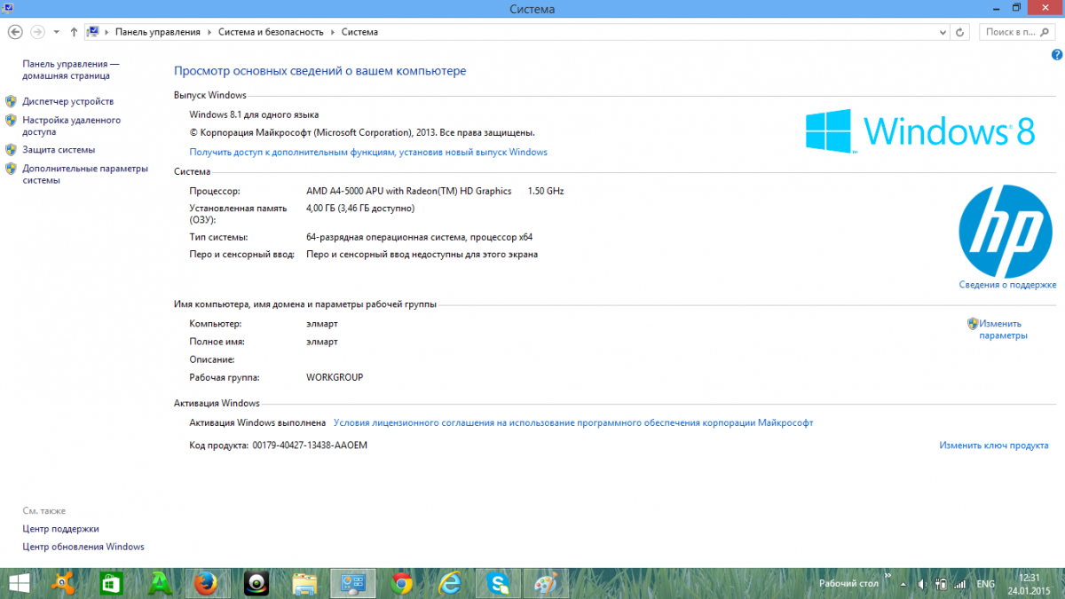
Task: Switch ENG input language indicator
Action: click(985, 584)
